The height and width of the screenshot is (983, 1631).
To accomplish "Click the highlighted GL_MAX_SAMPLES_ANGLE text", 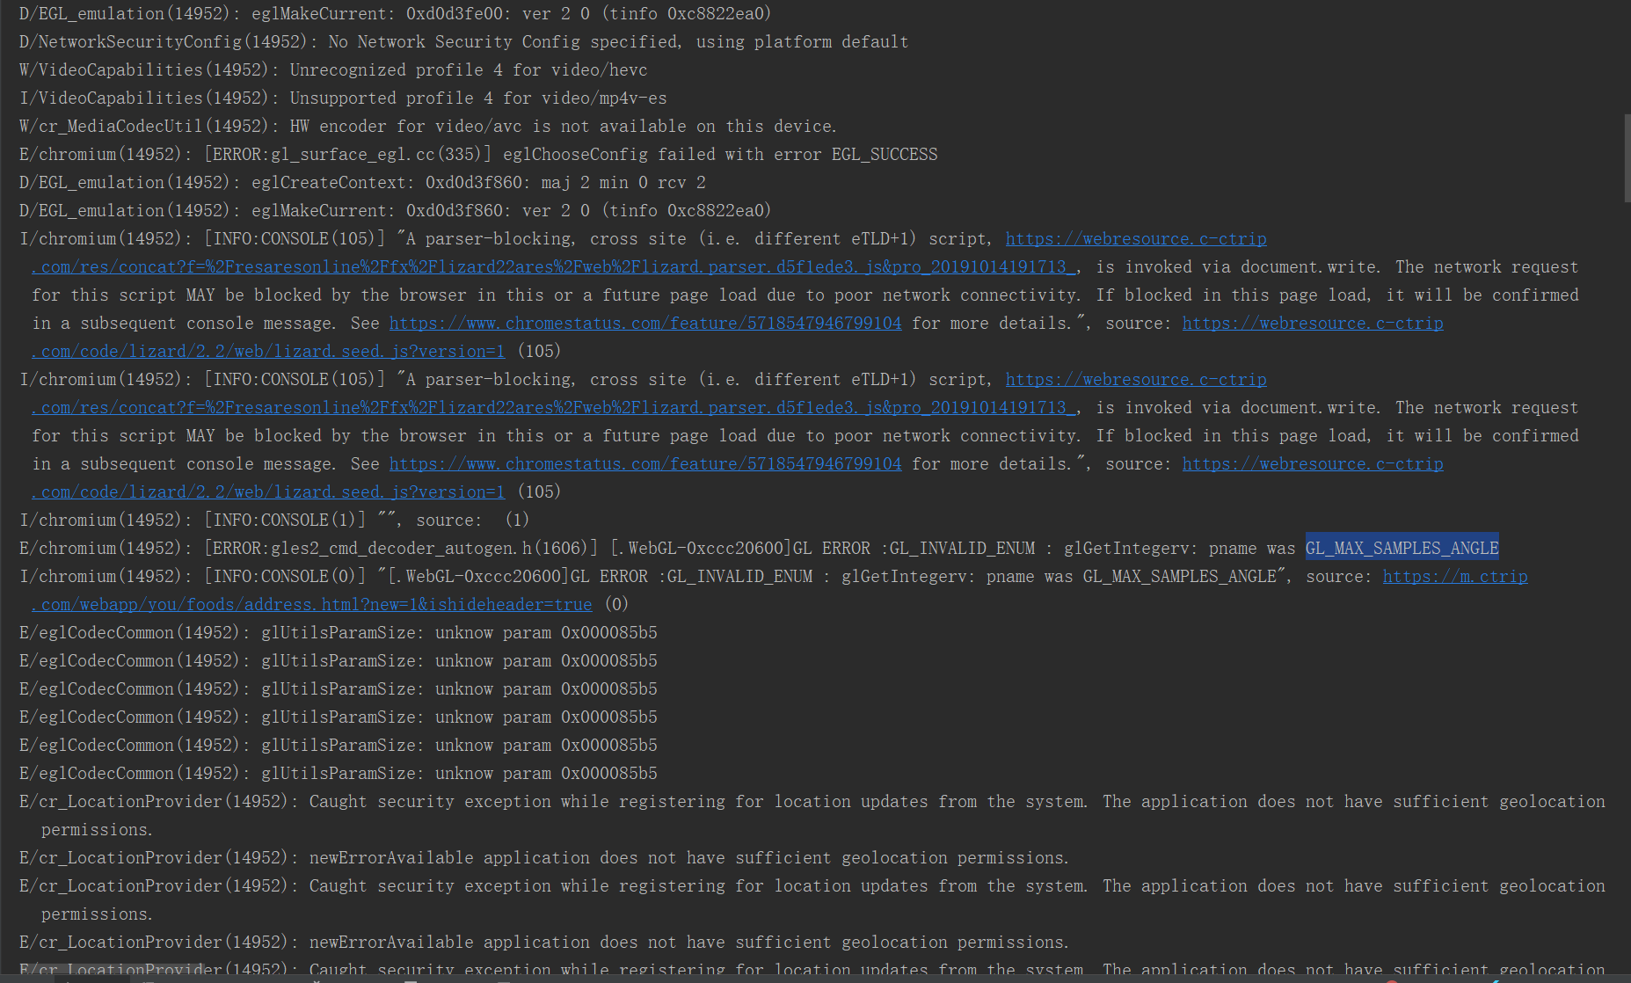I will click(1402, 548).
